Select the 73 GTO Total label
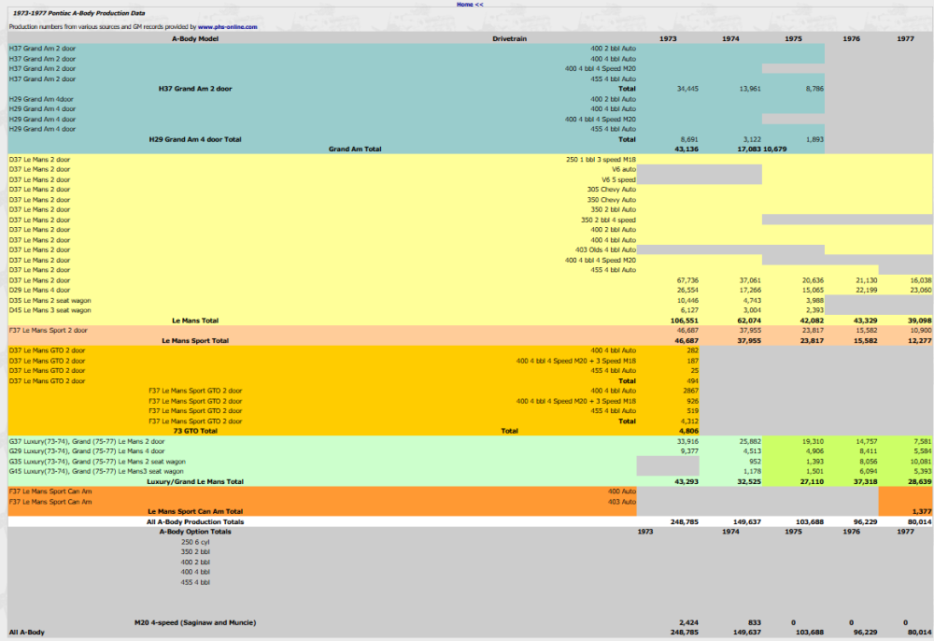 coord(195,431)
